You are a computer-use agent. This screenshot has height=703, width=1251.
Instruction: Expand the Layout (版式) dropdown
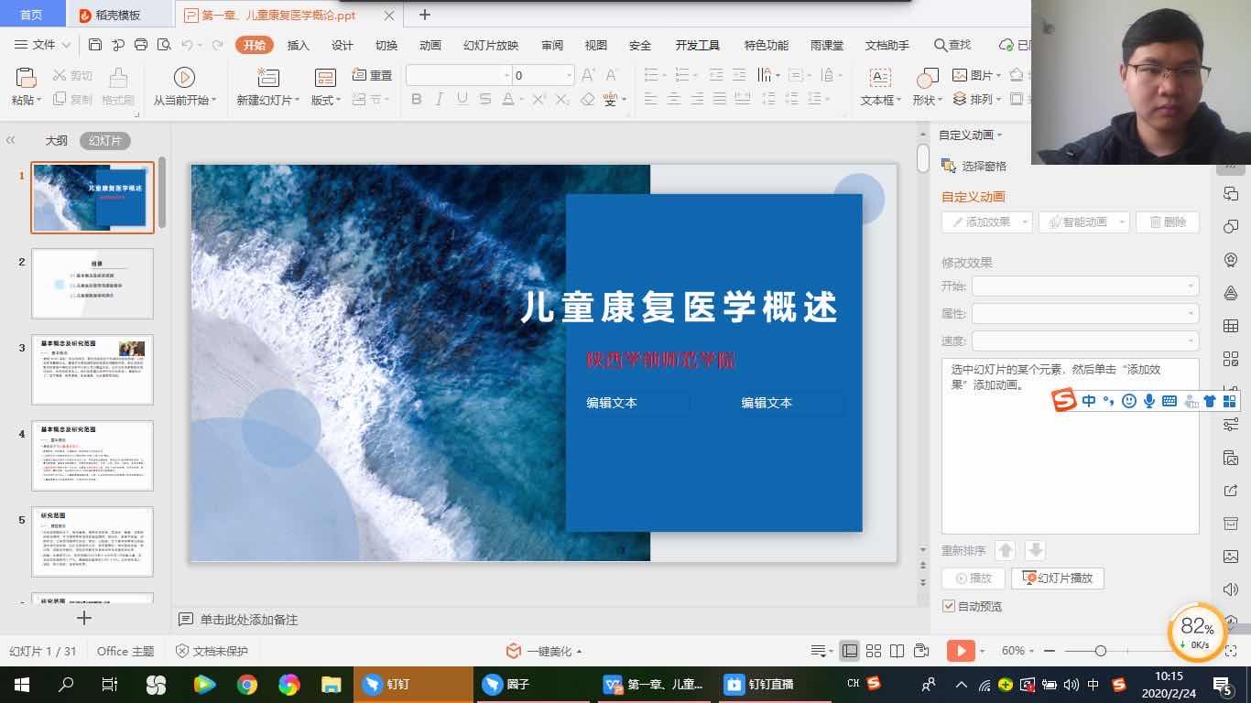click(x=326, y=100)
